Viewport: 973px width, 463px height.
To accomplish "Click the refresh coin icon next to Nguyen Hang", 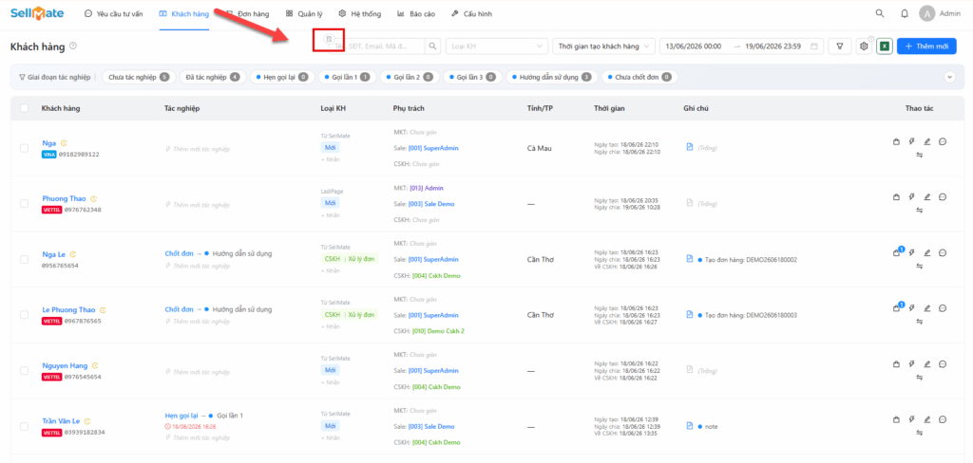I will [94, 365].
